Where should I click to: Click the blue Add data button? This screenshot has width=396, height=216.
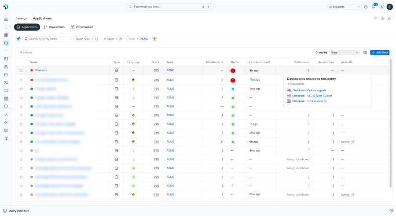(x=380, y=52)
